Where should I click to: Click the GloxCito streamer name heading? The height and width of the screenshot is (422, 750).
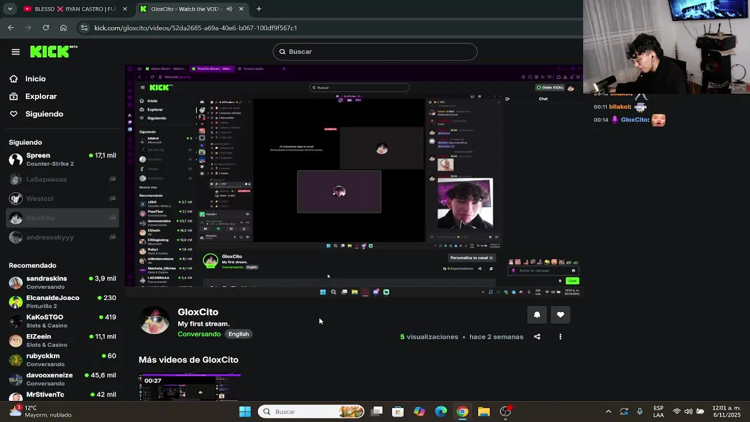tap(198, 312)
